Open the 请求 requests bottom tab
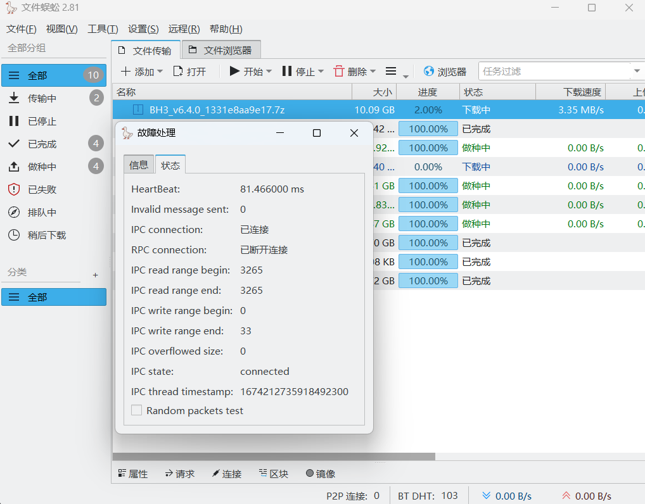 click(x=180, y=474)
